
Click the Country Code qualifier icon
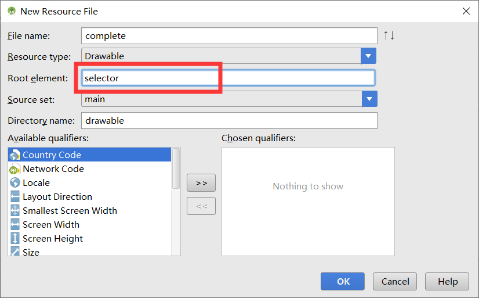pos(15,155)
